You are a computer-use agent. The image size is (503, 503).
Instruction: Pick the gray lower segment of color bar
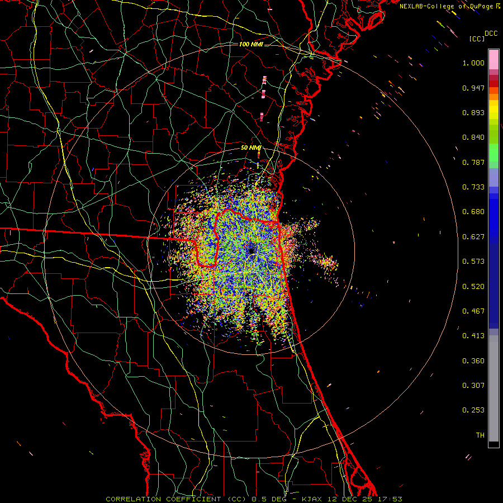pos(493,388)
